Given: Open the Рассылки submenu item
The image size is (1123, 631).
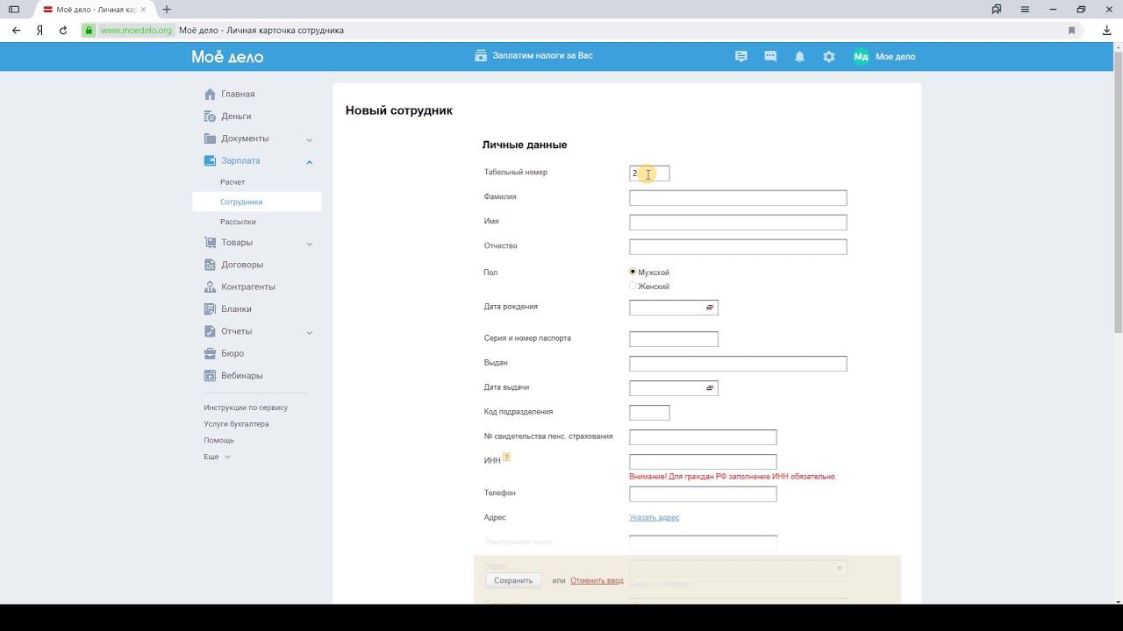Looking at the screenshot, I should 238,222.
